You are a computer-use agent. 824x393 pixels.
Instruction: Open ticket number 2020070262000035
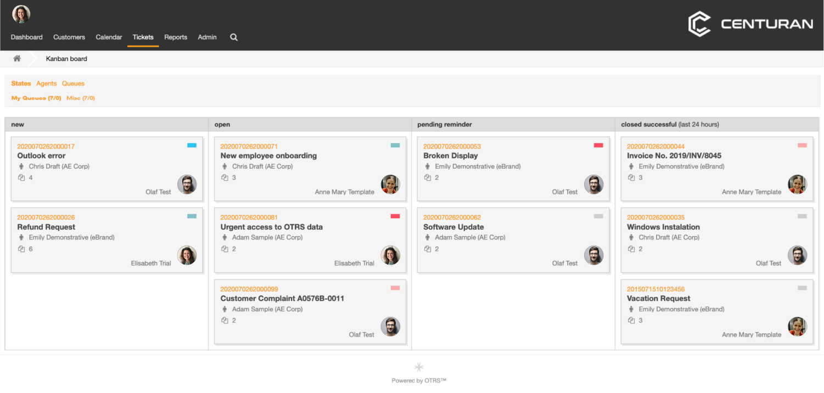pyautogui.click(x=655, y=218)
